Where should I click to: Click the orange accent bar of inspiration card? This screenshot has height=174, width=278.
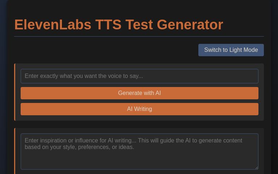[x=15, y=151]
